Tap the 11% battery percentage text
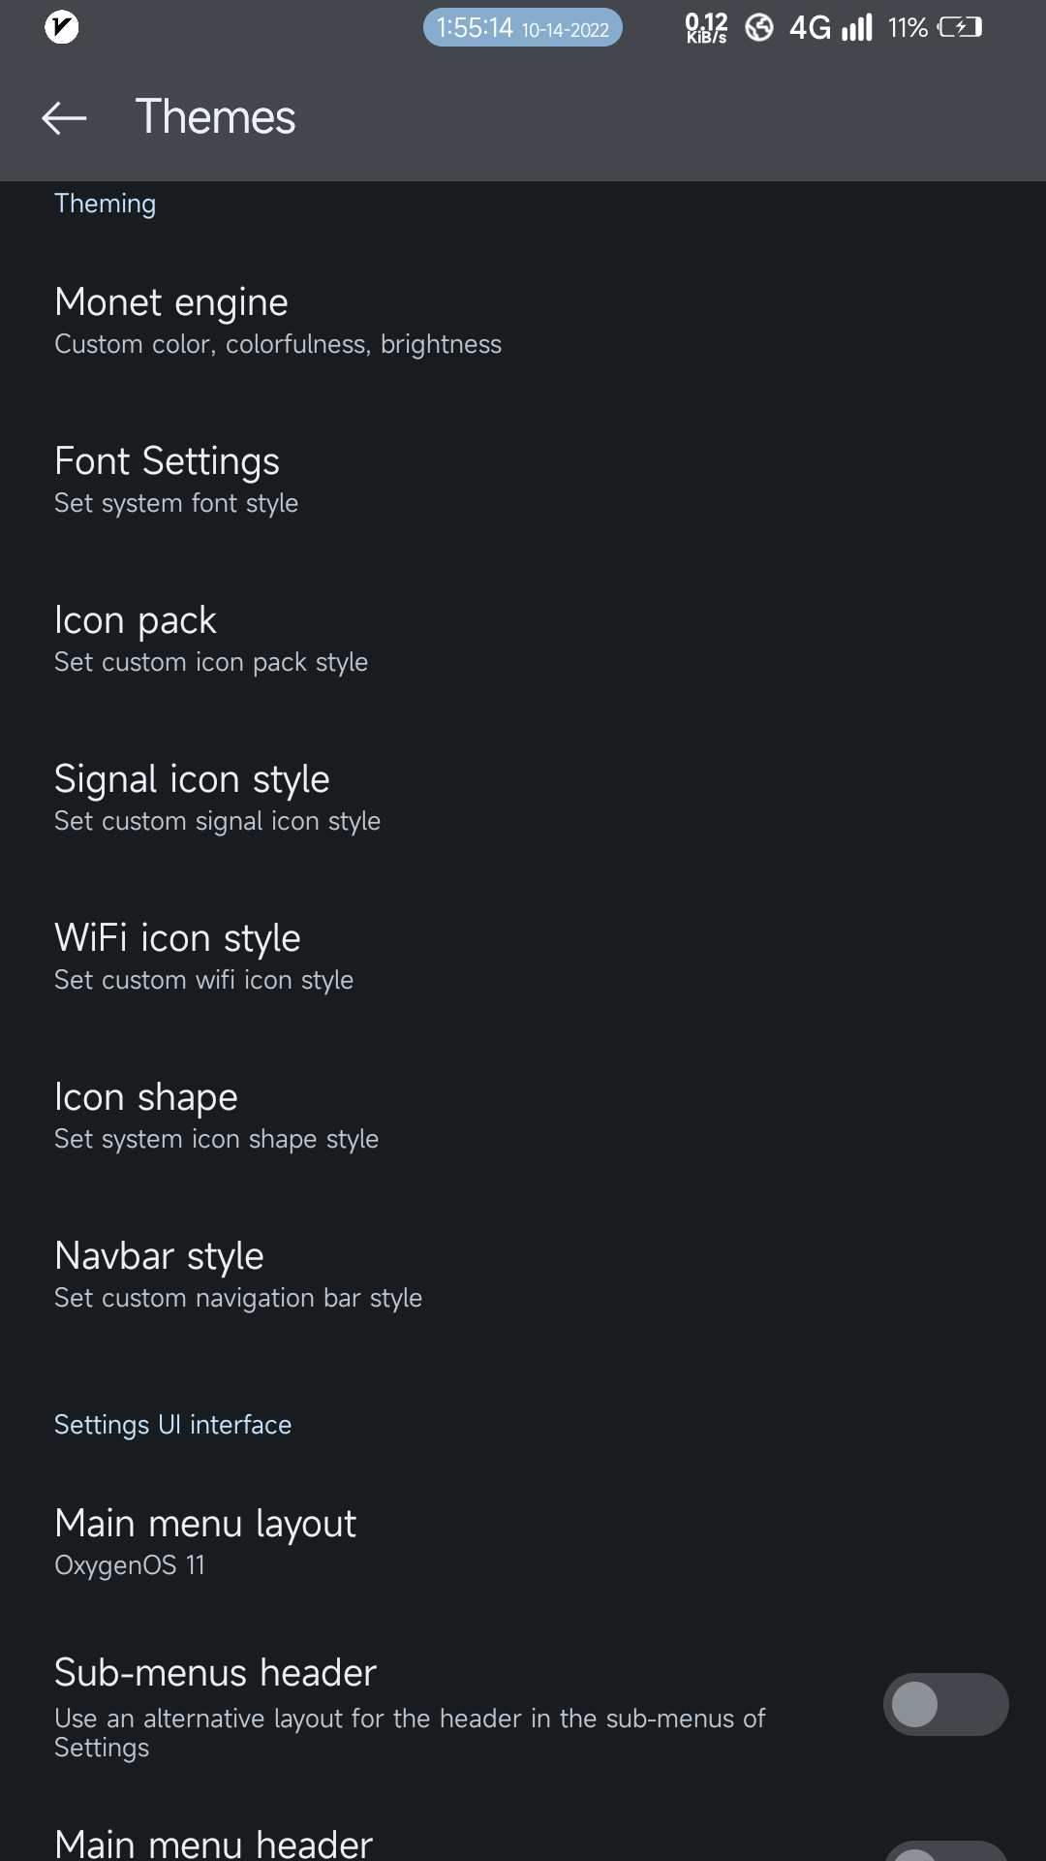Image resolution: width=1046 pixels, height=1861 pixels. click(908, 28)
